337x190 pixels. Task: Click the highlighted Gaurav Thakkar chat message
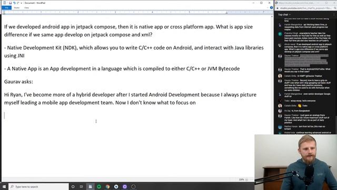(x=306, y=60)
